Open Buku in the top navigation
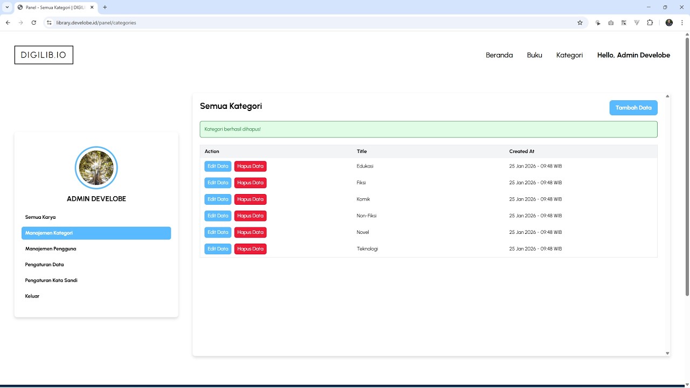Viewport: 690px width, 388px height. (535, 55)
